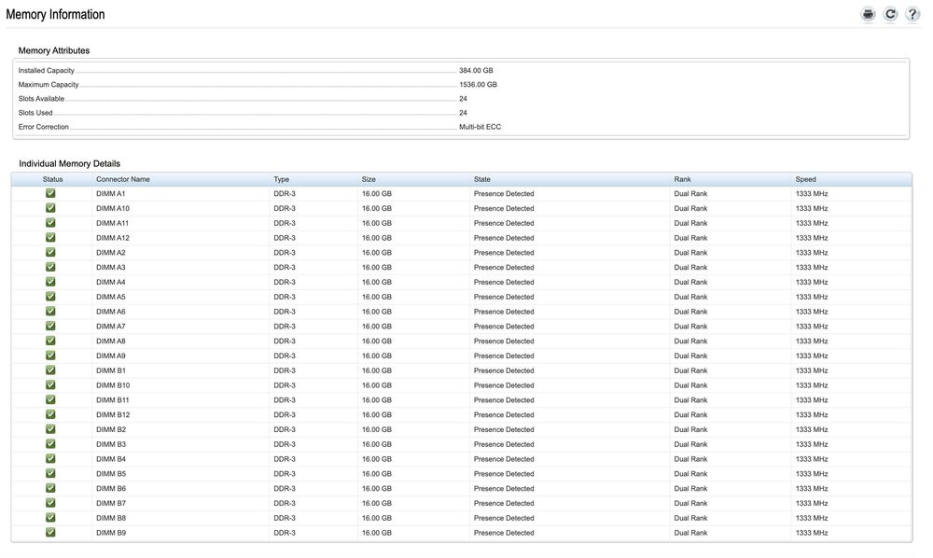Click the green status icon for DIMM A10

click(x=50, y=208)
